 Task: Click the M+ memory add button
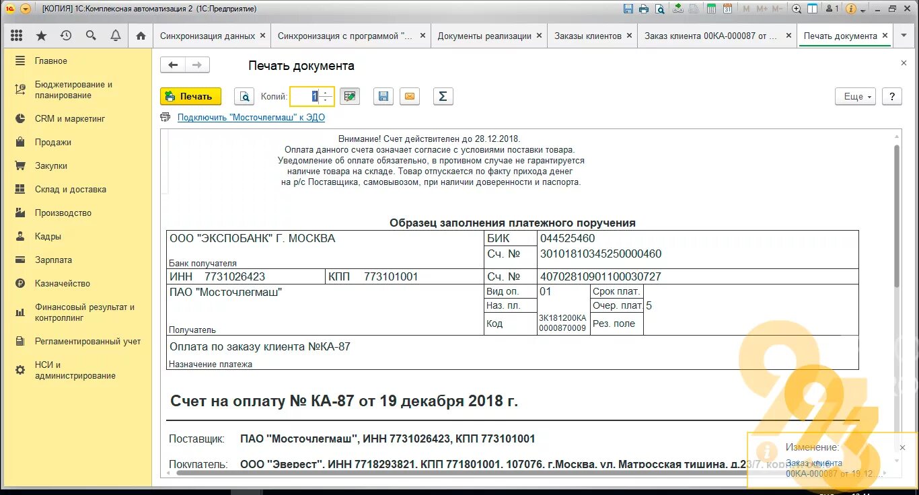tap(762, 9)
